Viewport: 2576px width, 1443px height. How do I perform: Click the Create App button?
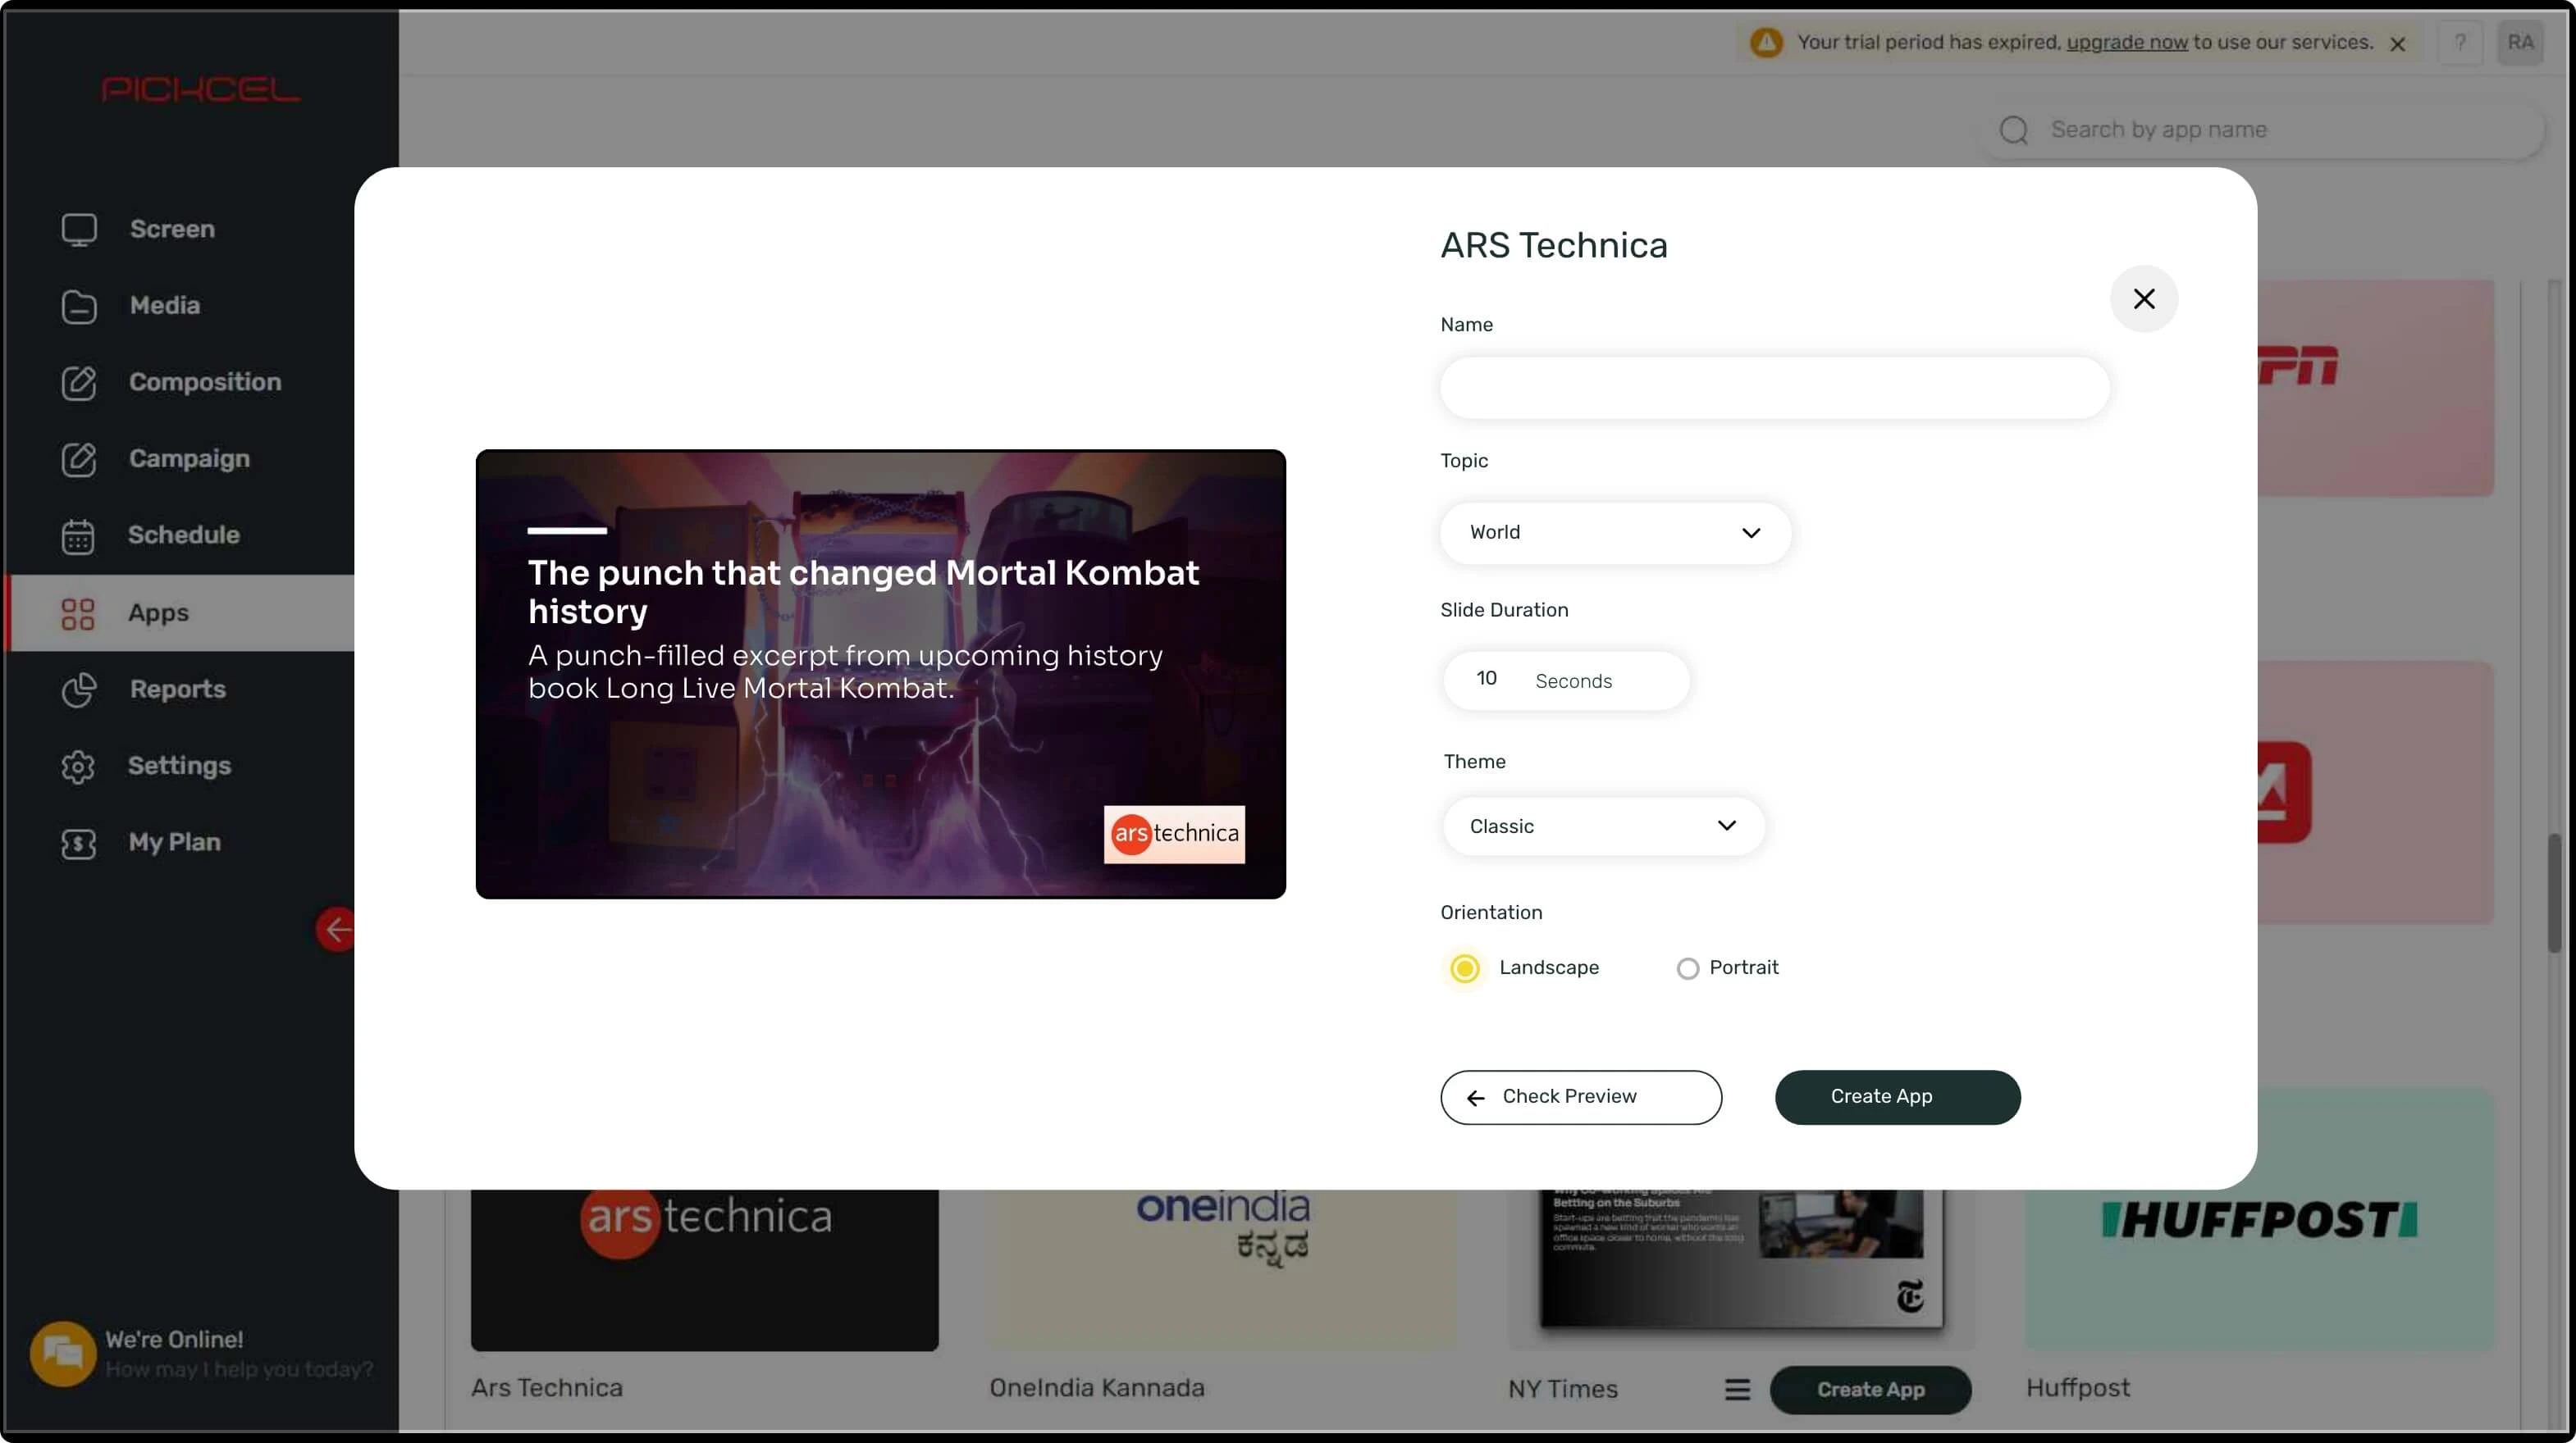(x=1895, y=1096)
